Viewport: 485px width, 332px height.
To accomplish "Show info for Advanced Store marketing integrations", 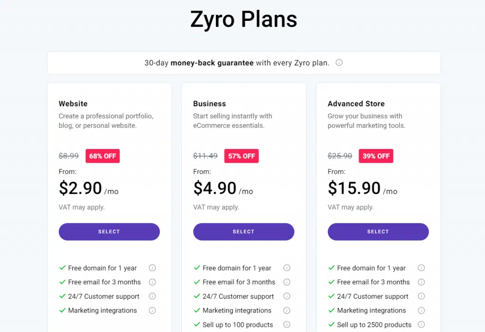I will pyautogui.click(x=421, y=310).
